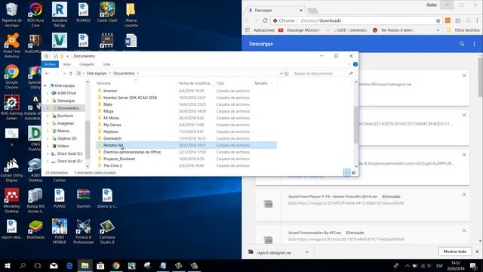Screen dimensions: 483x272
Task: Launch BlueStacks from desktop
Action: 35,229
